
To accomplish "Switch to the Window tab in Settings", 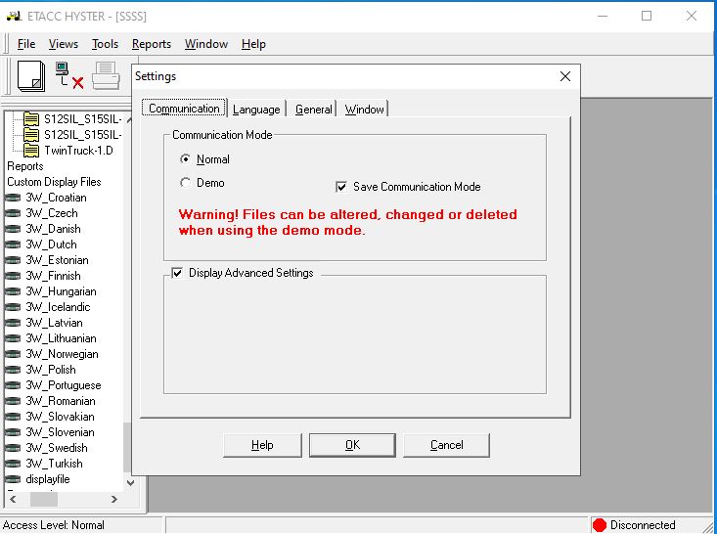I will point(364,110).
